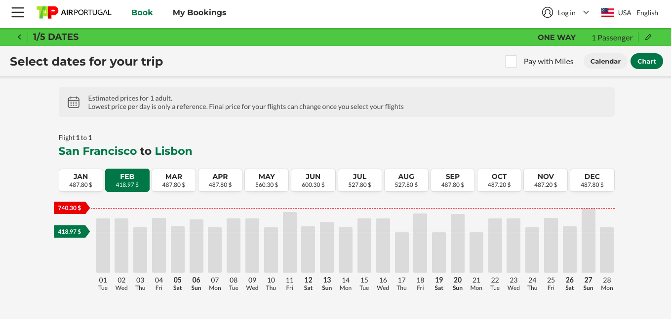This screenshot has width=671, height=319.
Task: Pick the price bar for 11 Fri
Action: [290, 242]
